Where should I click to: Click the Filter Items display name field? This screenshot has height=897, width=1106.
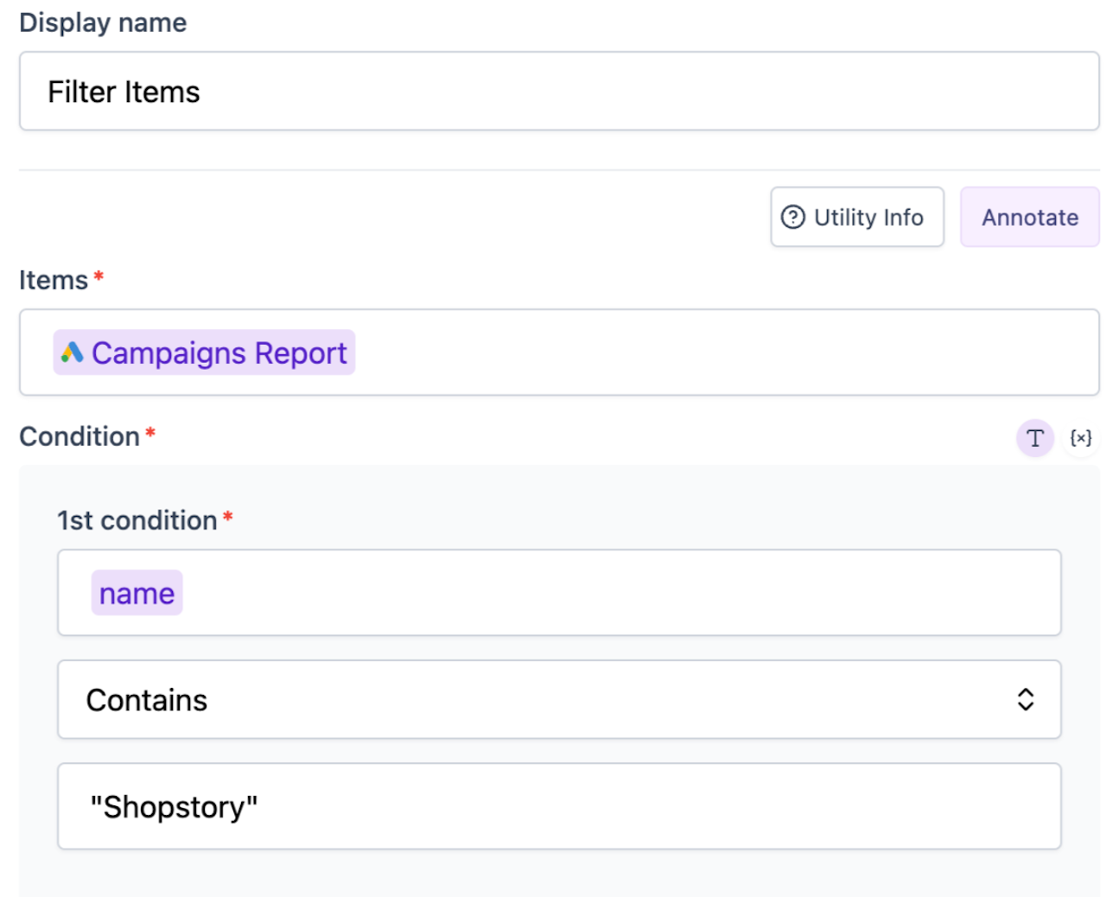click(558, 92)
